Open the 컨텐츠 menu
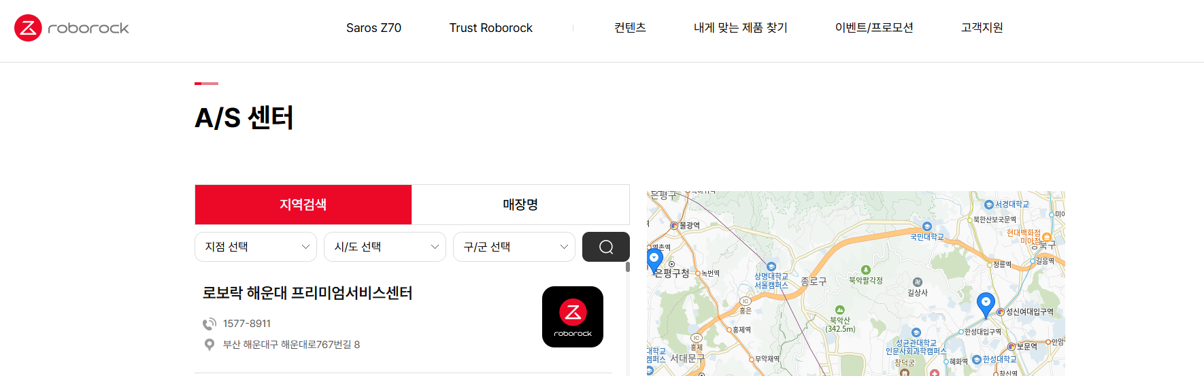Screen dimensions: 1204x376 pyautogui.click(x=630, y=28)
